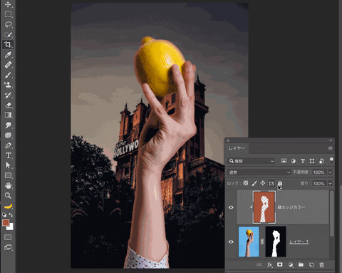Screen dimensions: 342x273
Task: Add a layer mask
Action: 280,264
